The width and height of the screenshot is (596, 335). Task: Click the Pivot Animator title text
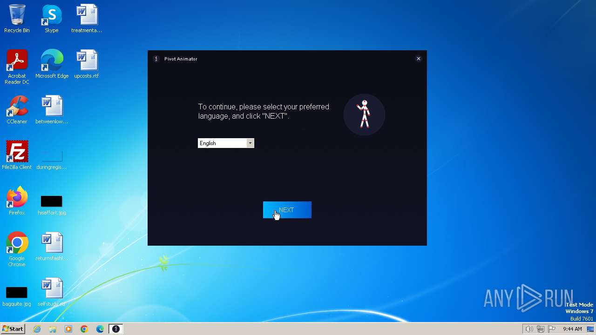pos(181,59)
